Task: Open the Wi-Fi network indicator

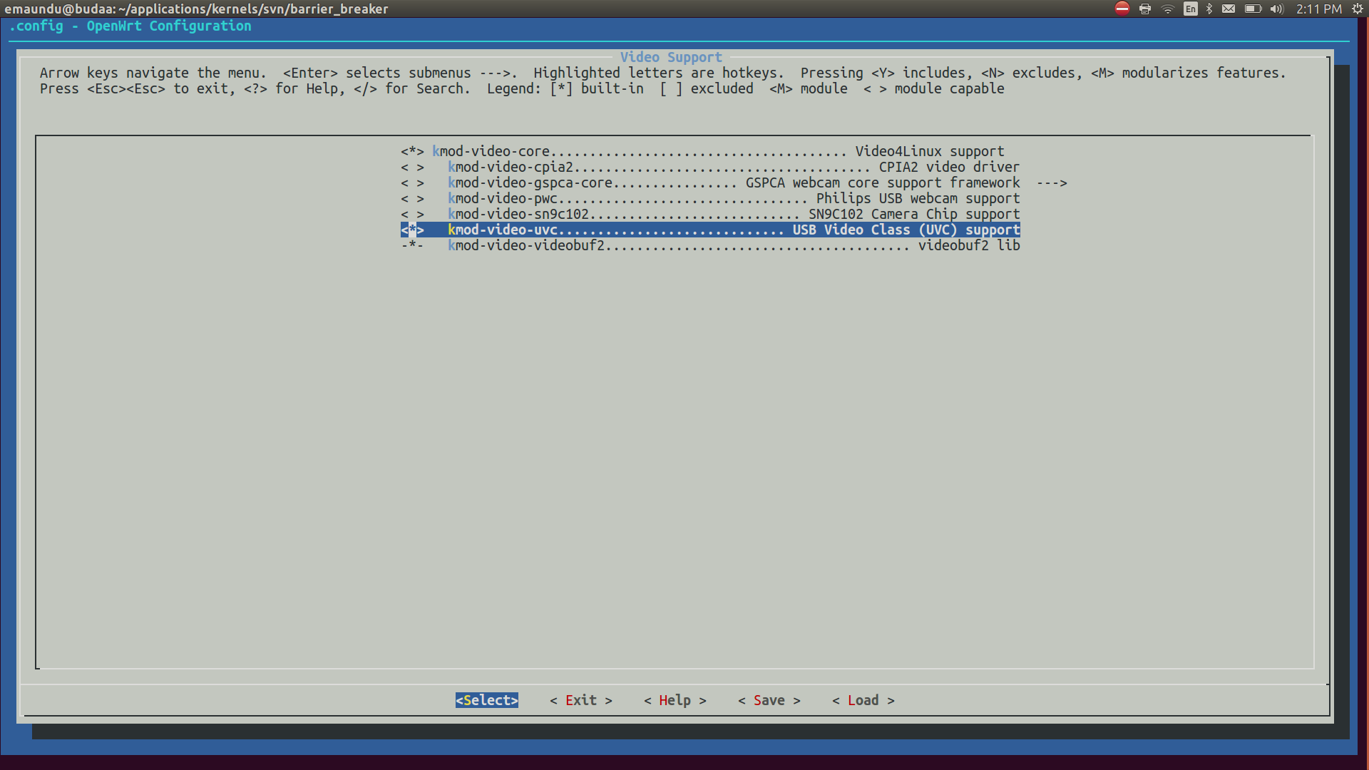Action: [1167, 9]
